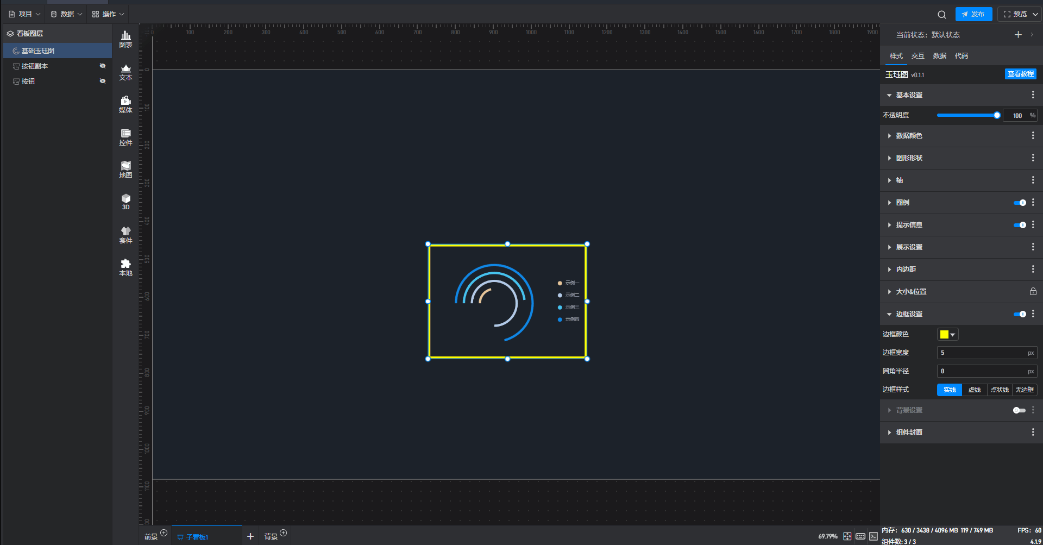Click the 发布 publish button
This screenshot has width=1043, height=545.
tap(973, 14)
